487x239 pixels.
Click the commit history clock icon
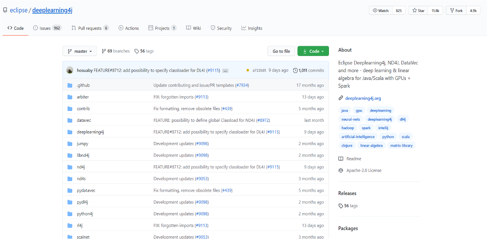pyautogui.click(x=295, y=70)
